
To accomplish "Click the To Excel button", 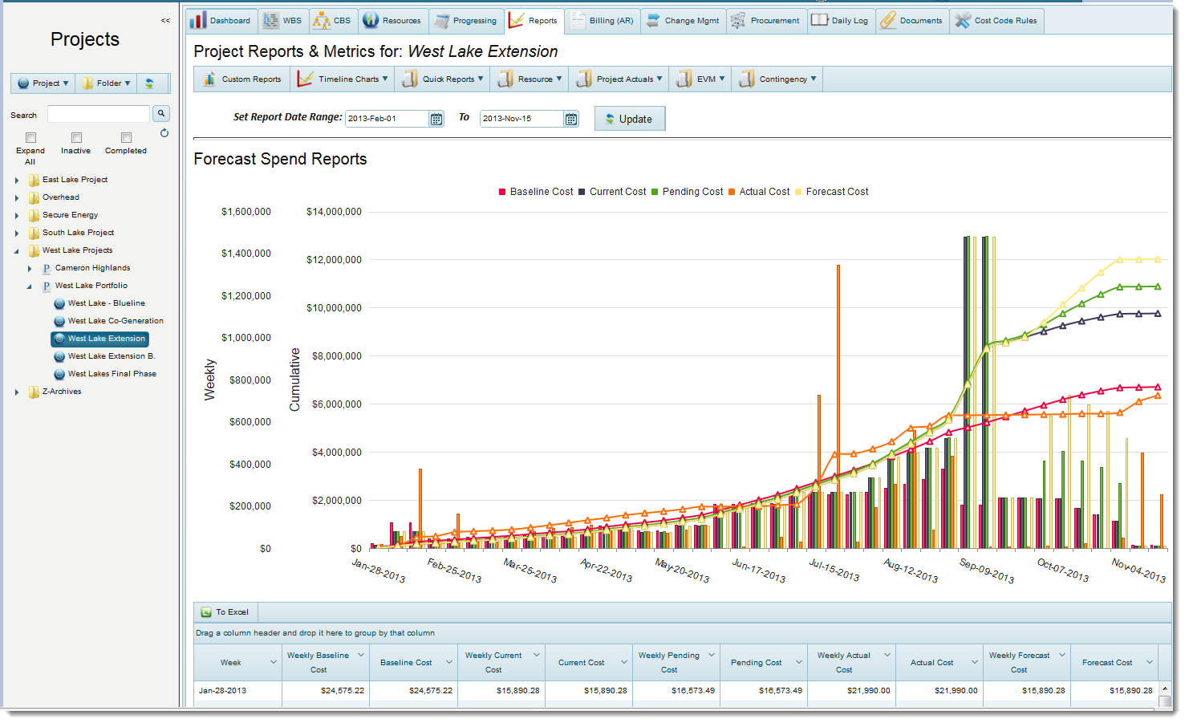I will pos(225,611).
